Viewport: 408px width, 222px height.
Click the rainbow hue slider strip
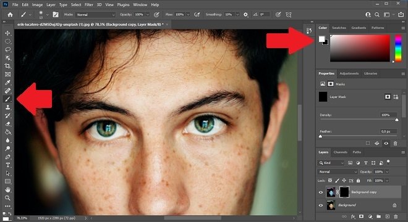[398, 48]
